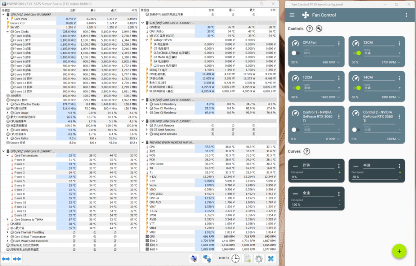The width and height of the screenshot is (416, 266).
Task: Increase fan speed on the 半速 curve
Action: point(399,172)
